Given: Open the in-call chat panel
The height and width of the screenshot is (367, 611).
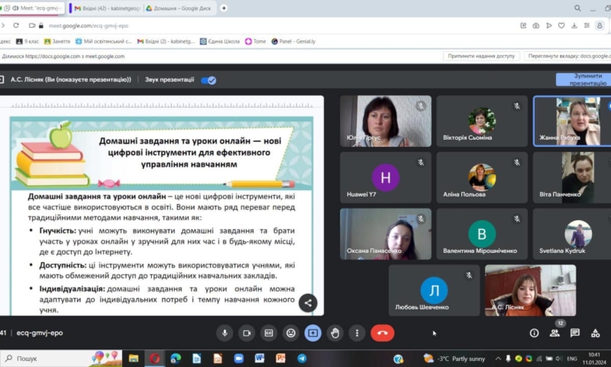Looking at the screenshot, I should coord(575,333).
